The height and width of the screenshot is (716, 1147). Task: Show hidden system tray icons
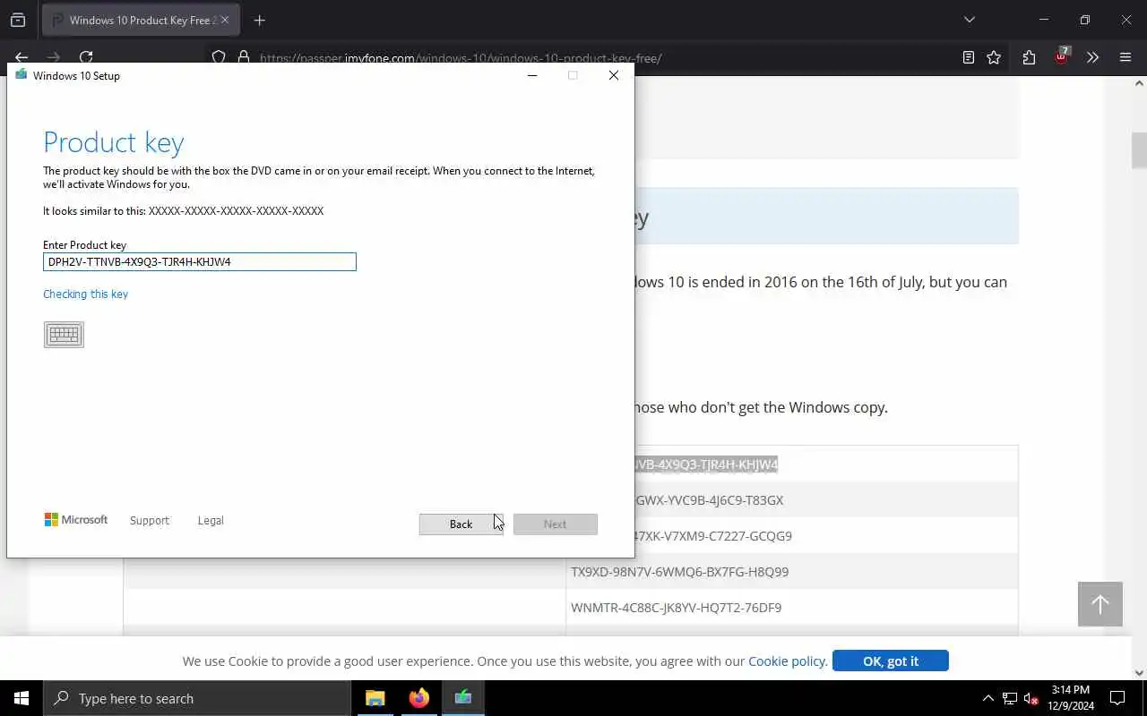pyautogui.click(x=987, y=698)
